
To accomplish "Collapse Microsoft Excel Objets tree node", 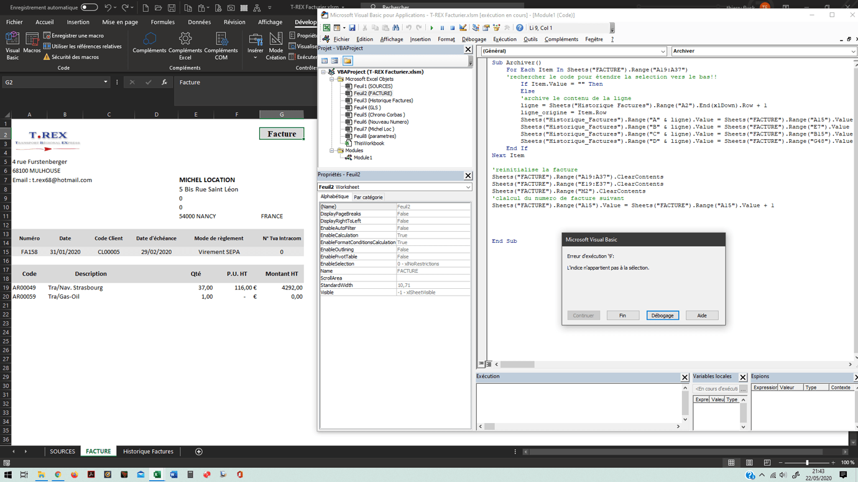I will (x=332, y=80).
